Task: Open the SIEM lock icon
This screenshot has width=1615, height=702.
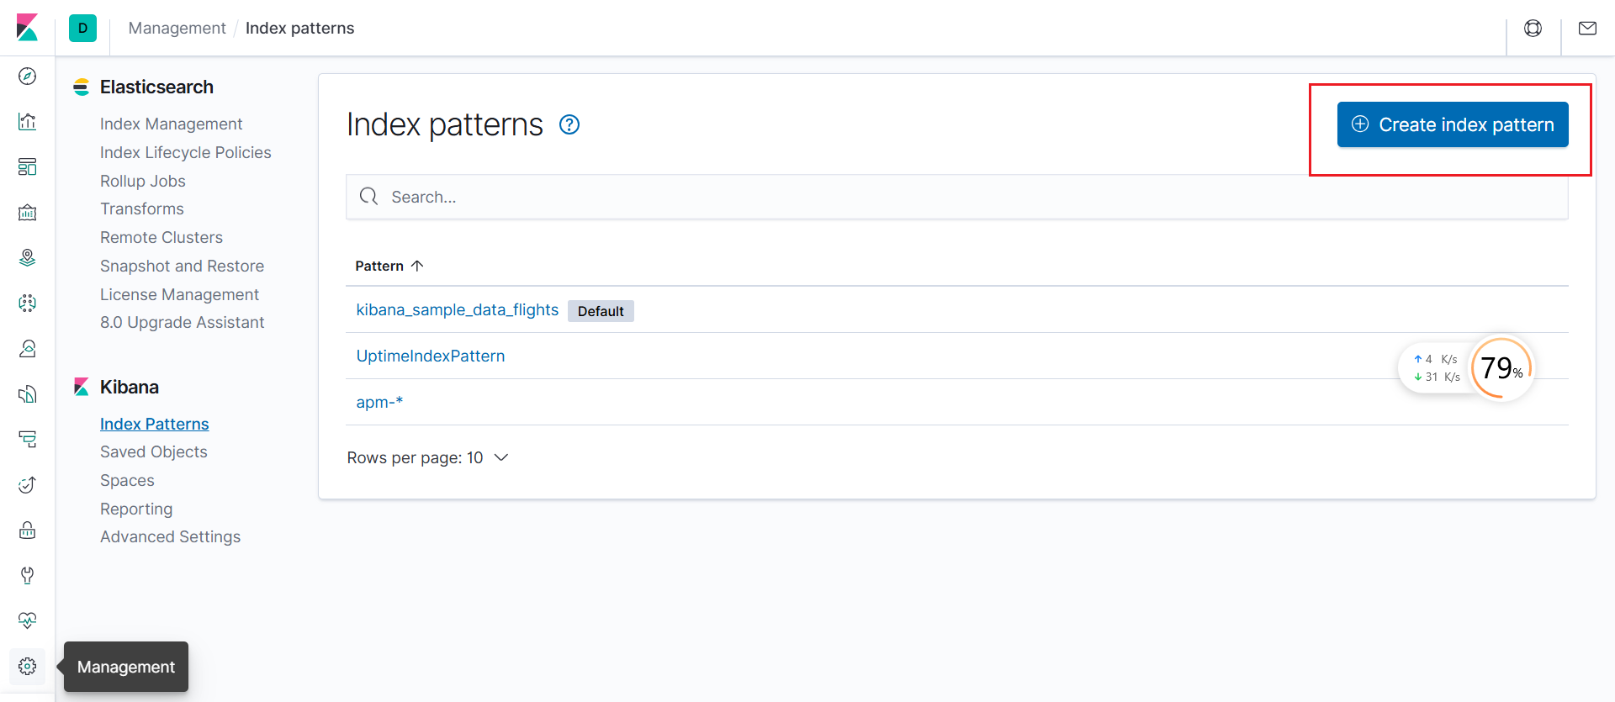Action: coord(27,530)
